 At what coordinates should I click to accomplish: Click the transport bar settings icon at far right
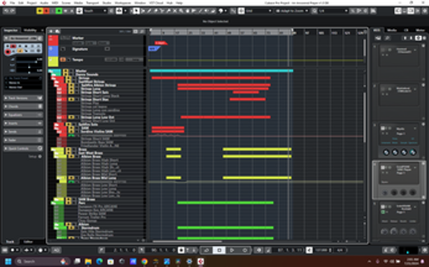425,250
